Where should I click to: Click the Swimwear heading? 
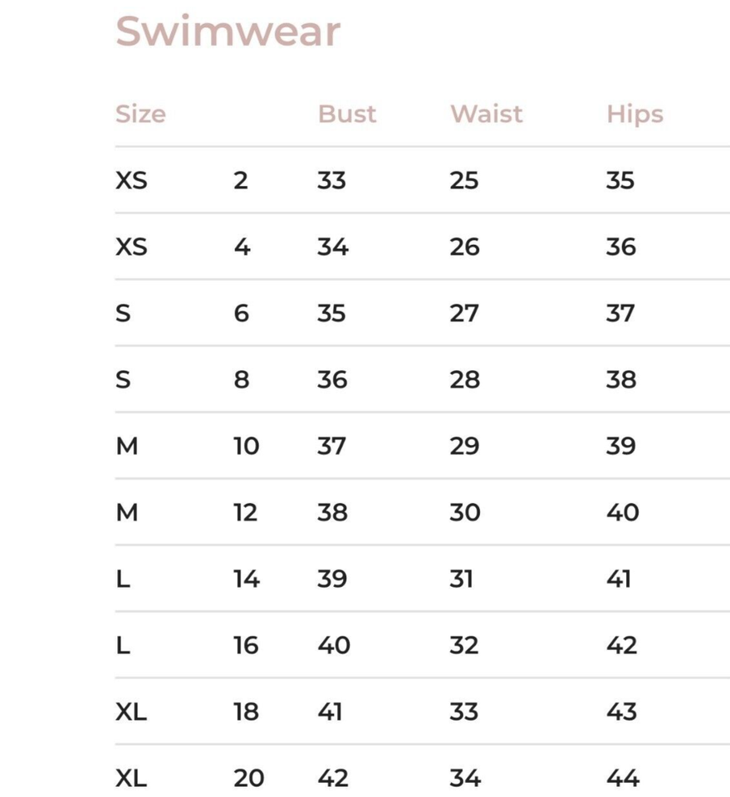(228, 32)
